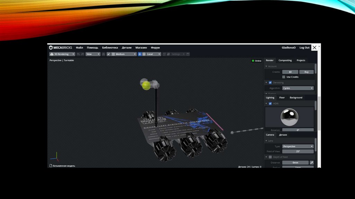Click the Log Out link
355x199 pixels.
pos(304,47)
